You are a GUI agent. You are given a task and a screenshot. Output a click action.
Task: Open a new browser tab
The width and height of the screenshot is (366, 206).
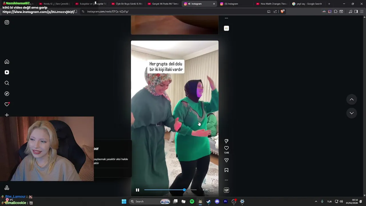329,4
